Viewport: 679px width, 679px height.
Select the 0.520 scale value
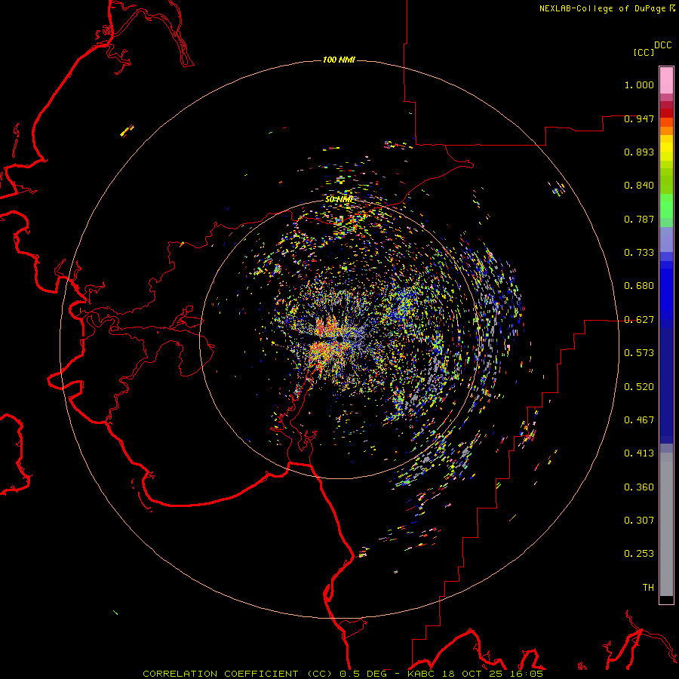[x=639, y=387]
